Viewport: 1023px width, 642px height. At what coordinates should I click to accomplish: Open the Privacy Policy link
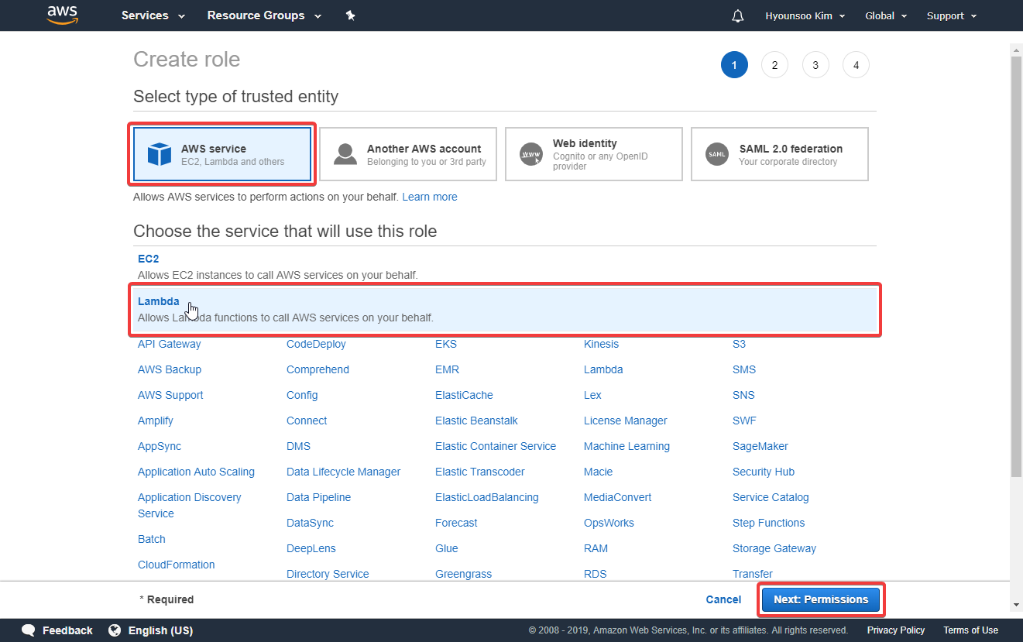tap(896, 630)
